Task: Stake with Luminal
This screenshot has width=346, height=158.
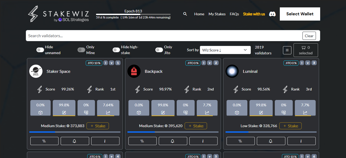Action: tap(290, 126)
